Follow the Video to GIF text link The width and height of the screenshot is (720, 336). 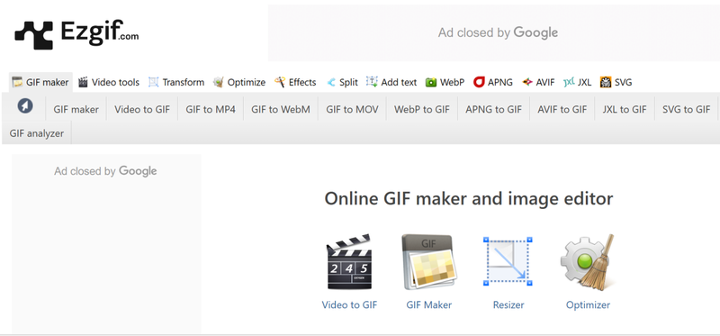(349, 304)
